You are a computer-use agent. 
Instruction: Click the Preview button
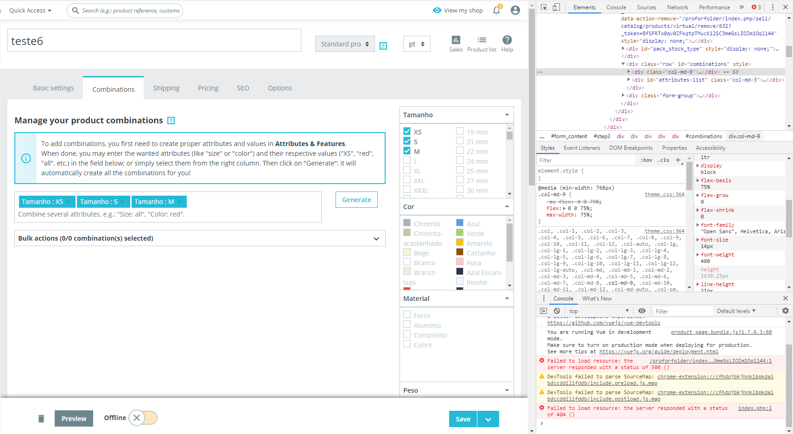[74, 419]
